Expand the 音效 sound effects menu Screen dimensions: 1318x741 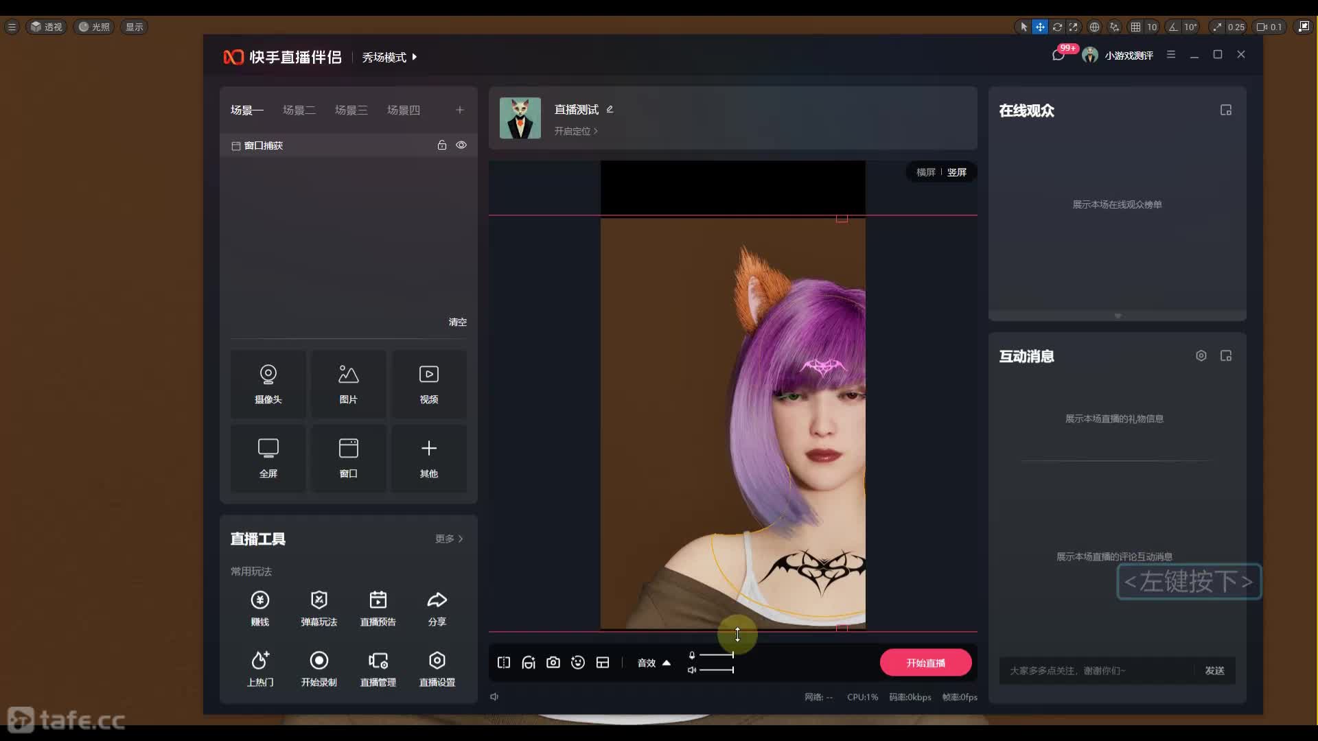tap(654, 663)
